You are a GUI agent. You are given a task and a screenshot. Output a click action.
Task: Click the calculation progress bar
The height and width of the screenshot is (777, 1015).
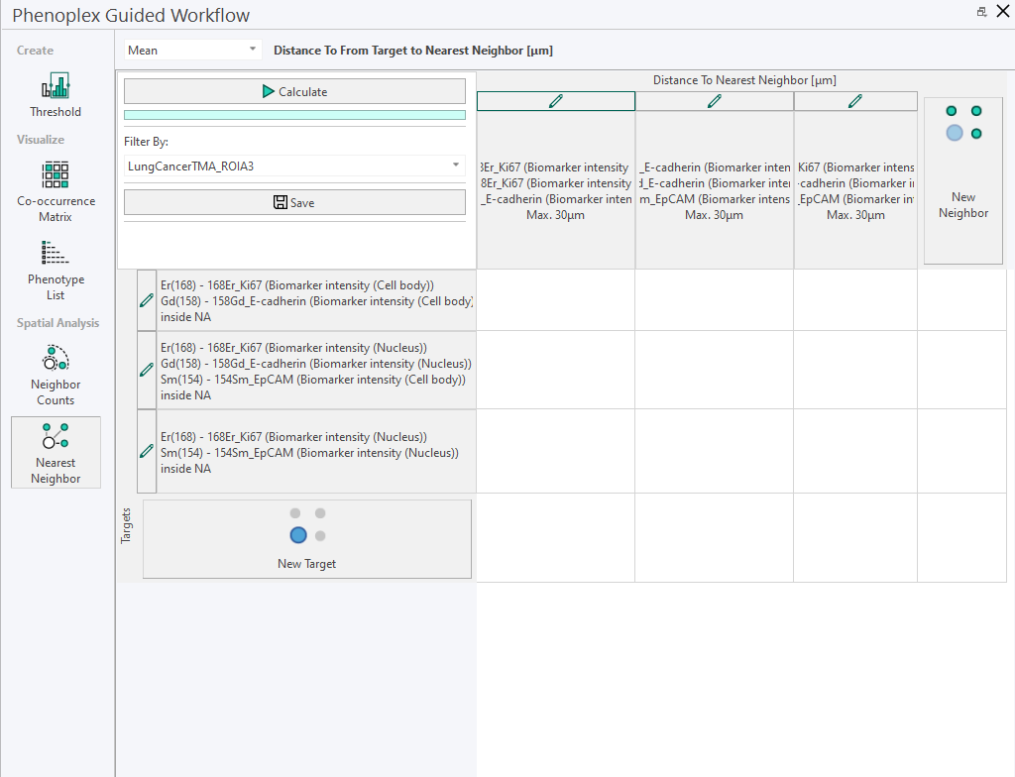[x=294, y=115]
